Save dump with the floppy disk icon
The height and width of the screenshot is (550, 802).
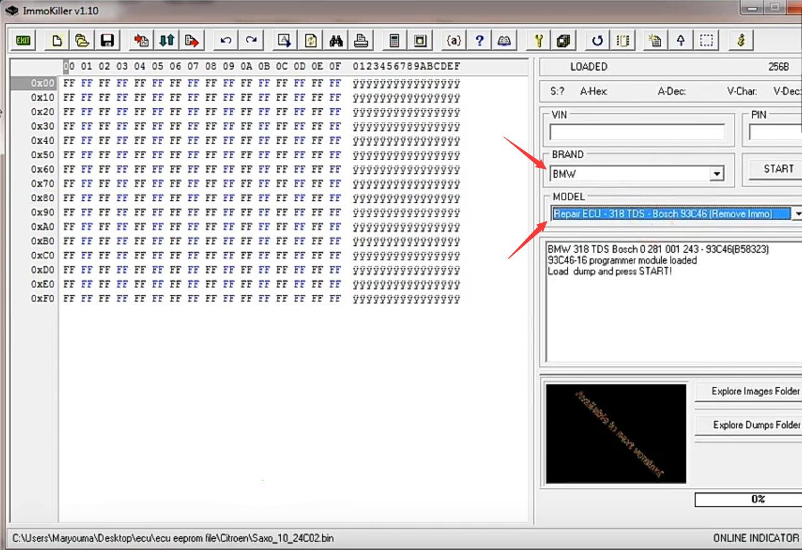(107, 41)
